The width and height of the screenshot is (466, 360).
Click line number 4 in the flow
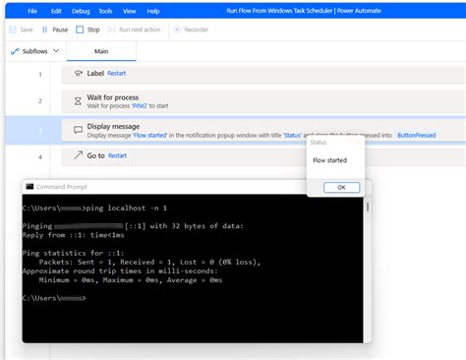tap(40, 157)
